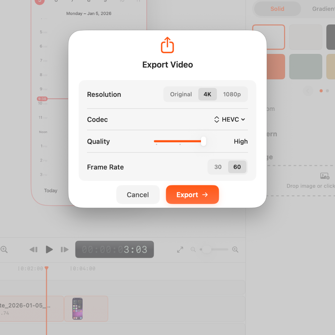Pick the gray-green background swatch
Screen dimensions: 335x335
[306, 66]
